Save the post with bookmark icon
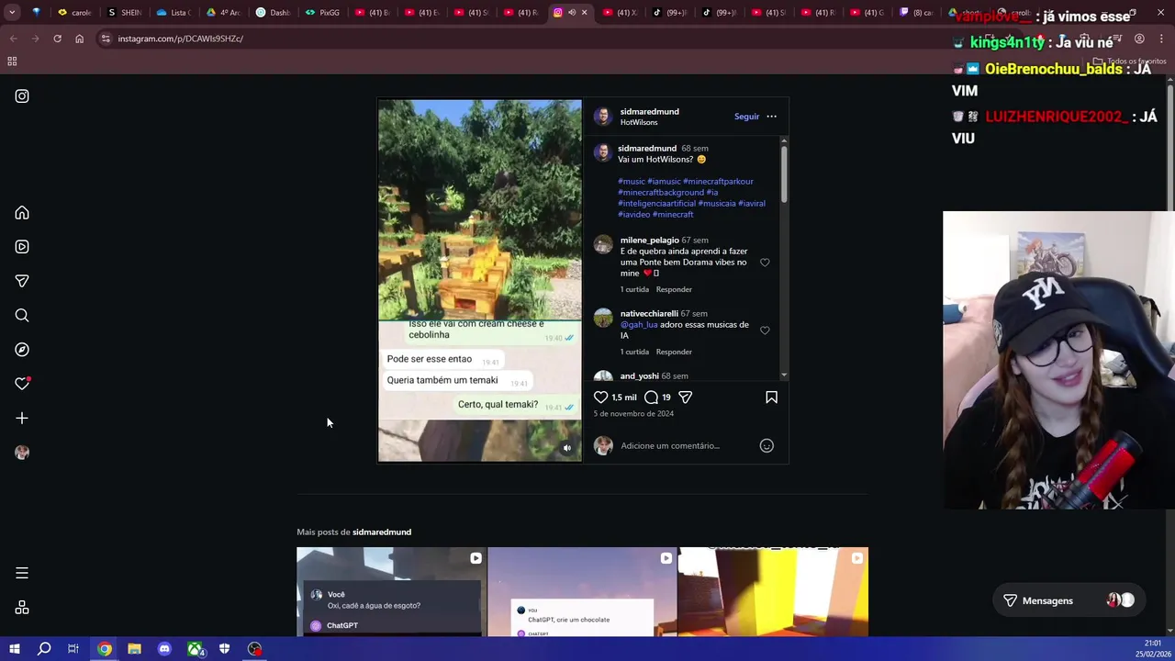 [x=771, y=398]
